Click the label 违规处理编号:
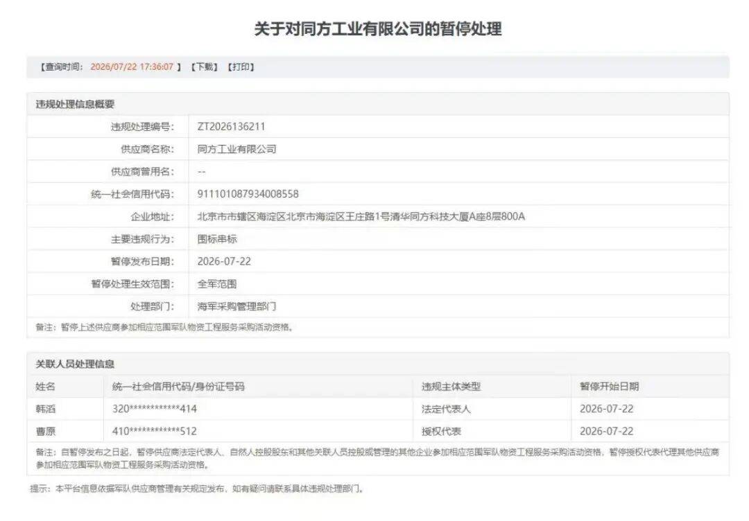Image resolution: width=749 pixels, height=521 pixels. tap(142, 126)
